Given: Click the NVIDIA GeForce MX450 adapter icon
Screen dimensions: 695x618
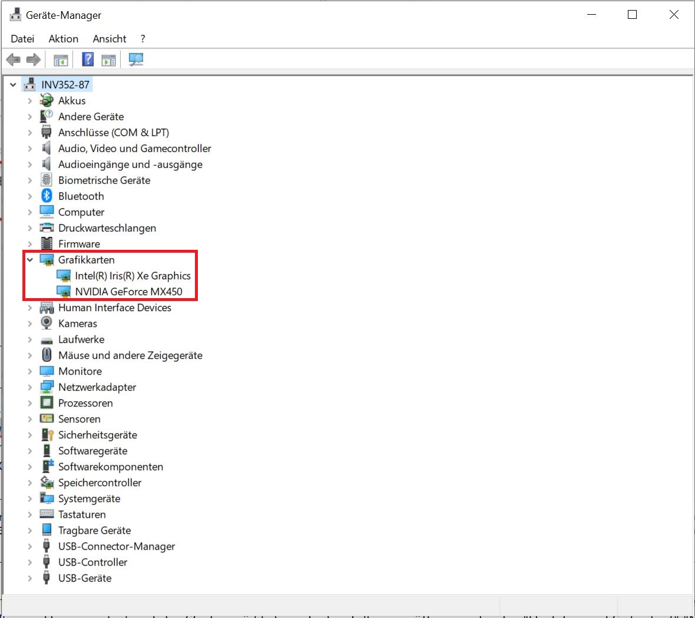Looking at the screenshot, I should coord(64,292).
